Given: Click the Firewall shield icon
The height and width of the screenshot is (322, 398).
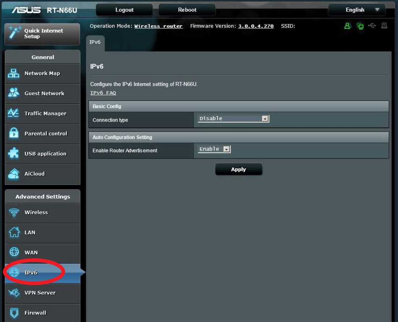Looking at the screenshot, I should coord(14,313).
